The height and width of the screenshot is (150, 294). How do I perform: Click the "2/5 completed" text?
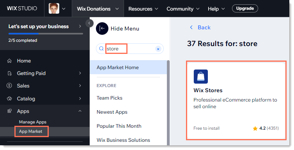[23, 40]
